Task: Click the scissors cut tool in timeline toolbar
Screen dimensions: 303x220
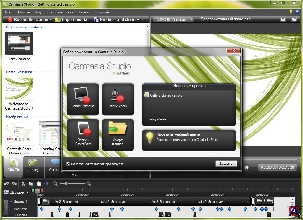Action: click(23, 184)
